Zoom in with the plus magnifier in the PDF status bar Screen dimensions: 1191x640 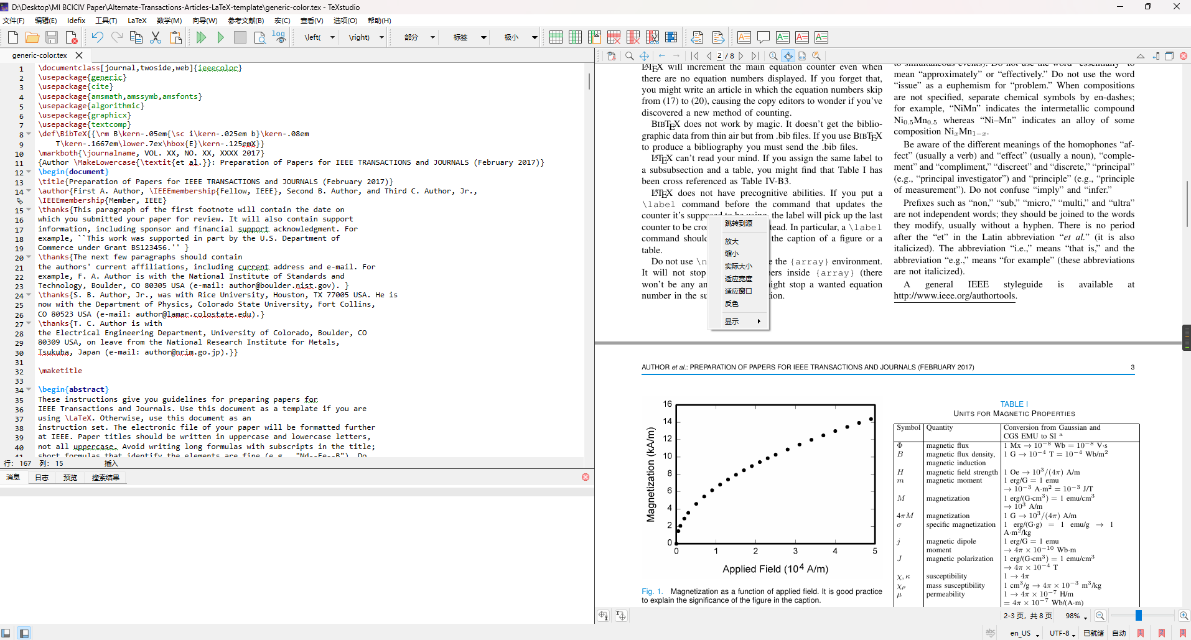(x=1184, y=616)
